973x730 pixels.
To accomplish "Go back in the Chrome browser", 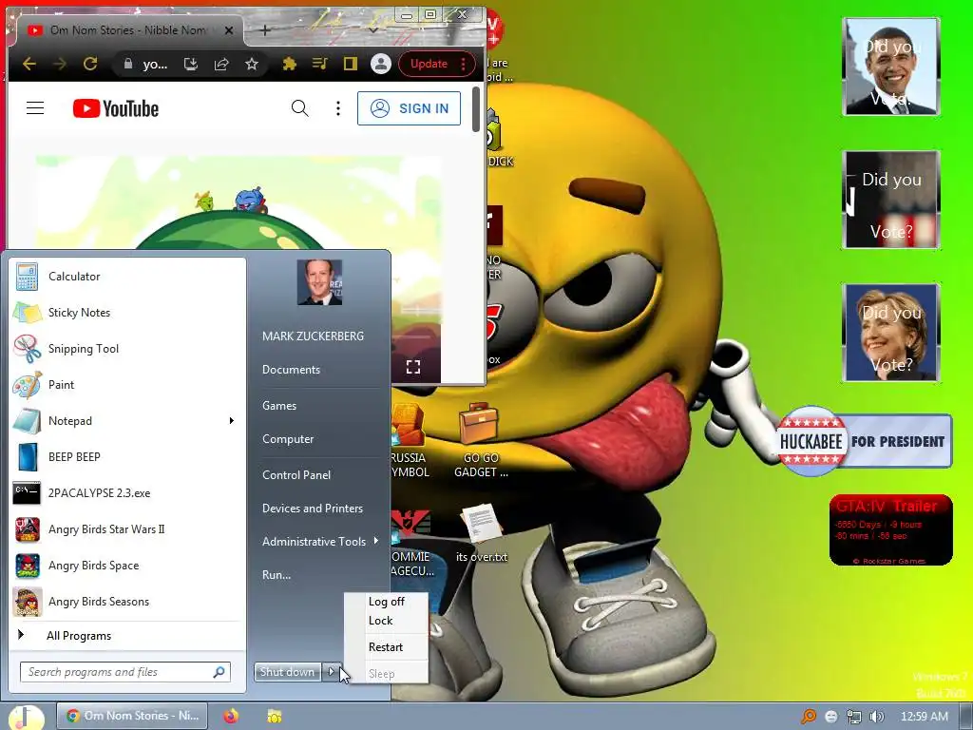I will click(x=29, y=64).
